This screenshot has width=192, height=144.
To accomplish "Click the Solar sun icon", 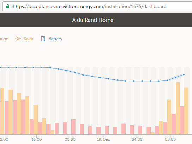I will click(x=18, y=38).
